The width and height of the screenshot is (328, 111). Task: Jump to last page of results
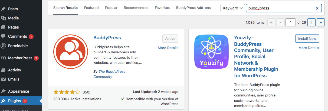point(321,22)
